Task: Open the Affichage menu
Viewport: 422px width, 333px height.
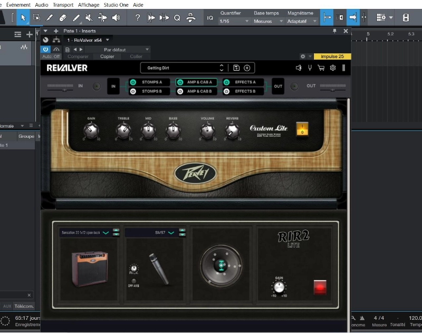Action: [x=89, y=5]
